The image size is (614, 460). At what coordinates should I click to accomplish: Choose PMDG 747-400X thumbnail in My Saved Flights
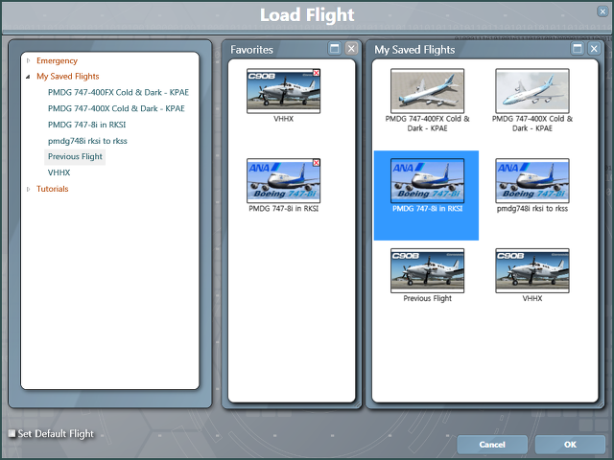532,91
